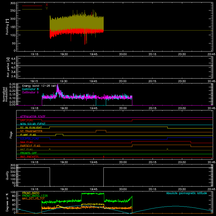The image size is (216, 216).
Task: Click the 19:30 tick label under Roll period plot
Action: 64,81
